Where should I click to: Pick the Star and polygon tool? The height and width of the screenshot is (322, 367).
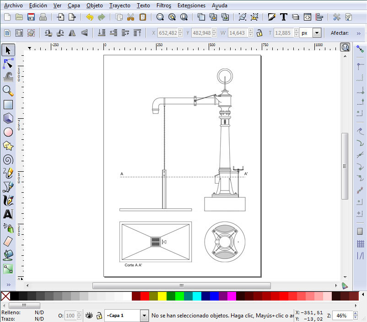[x=8, y=146]
